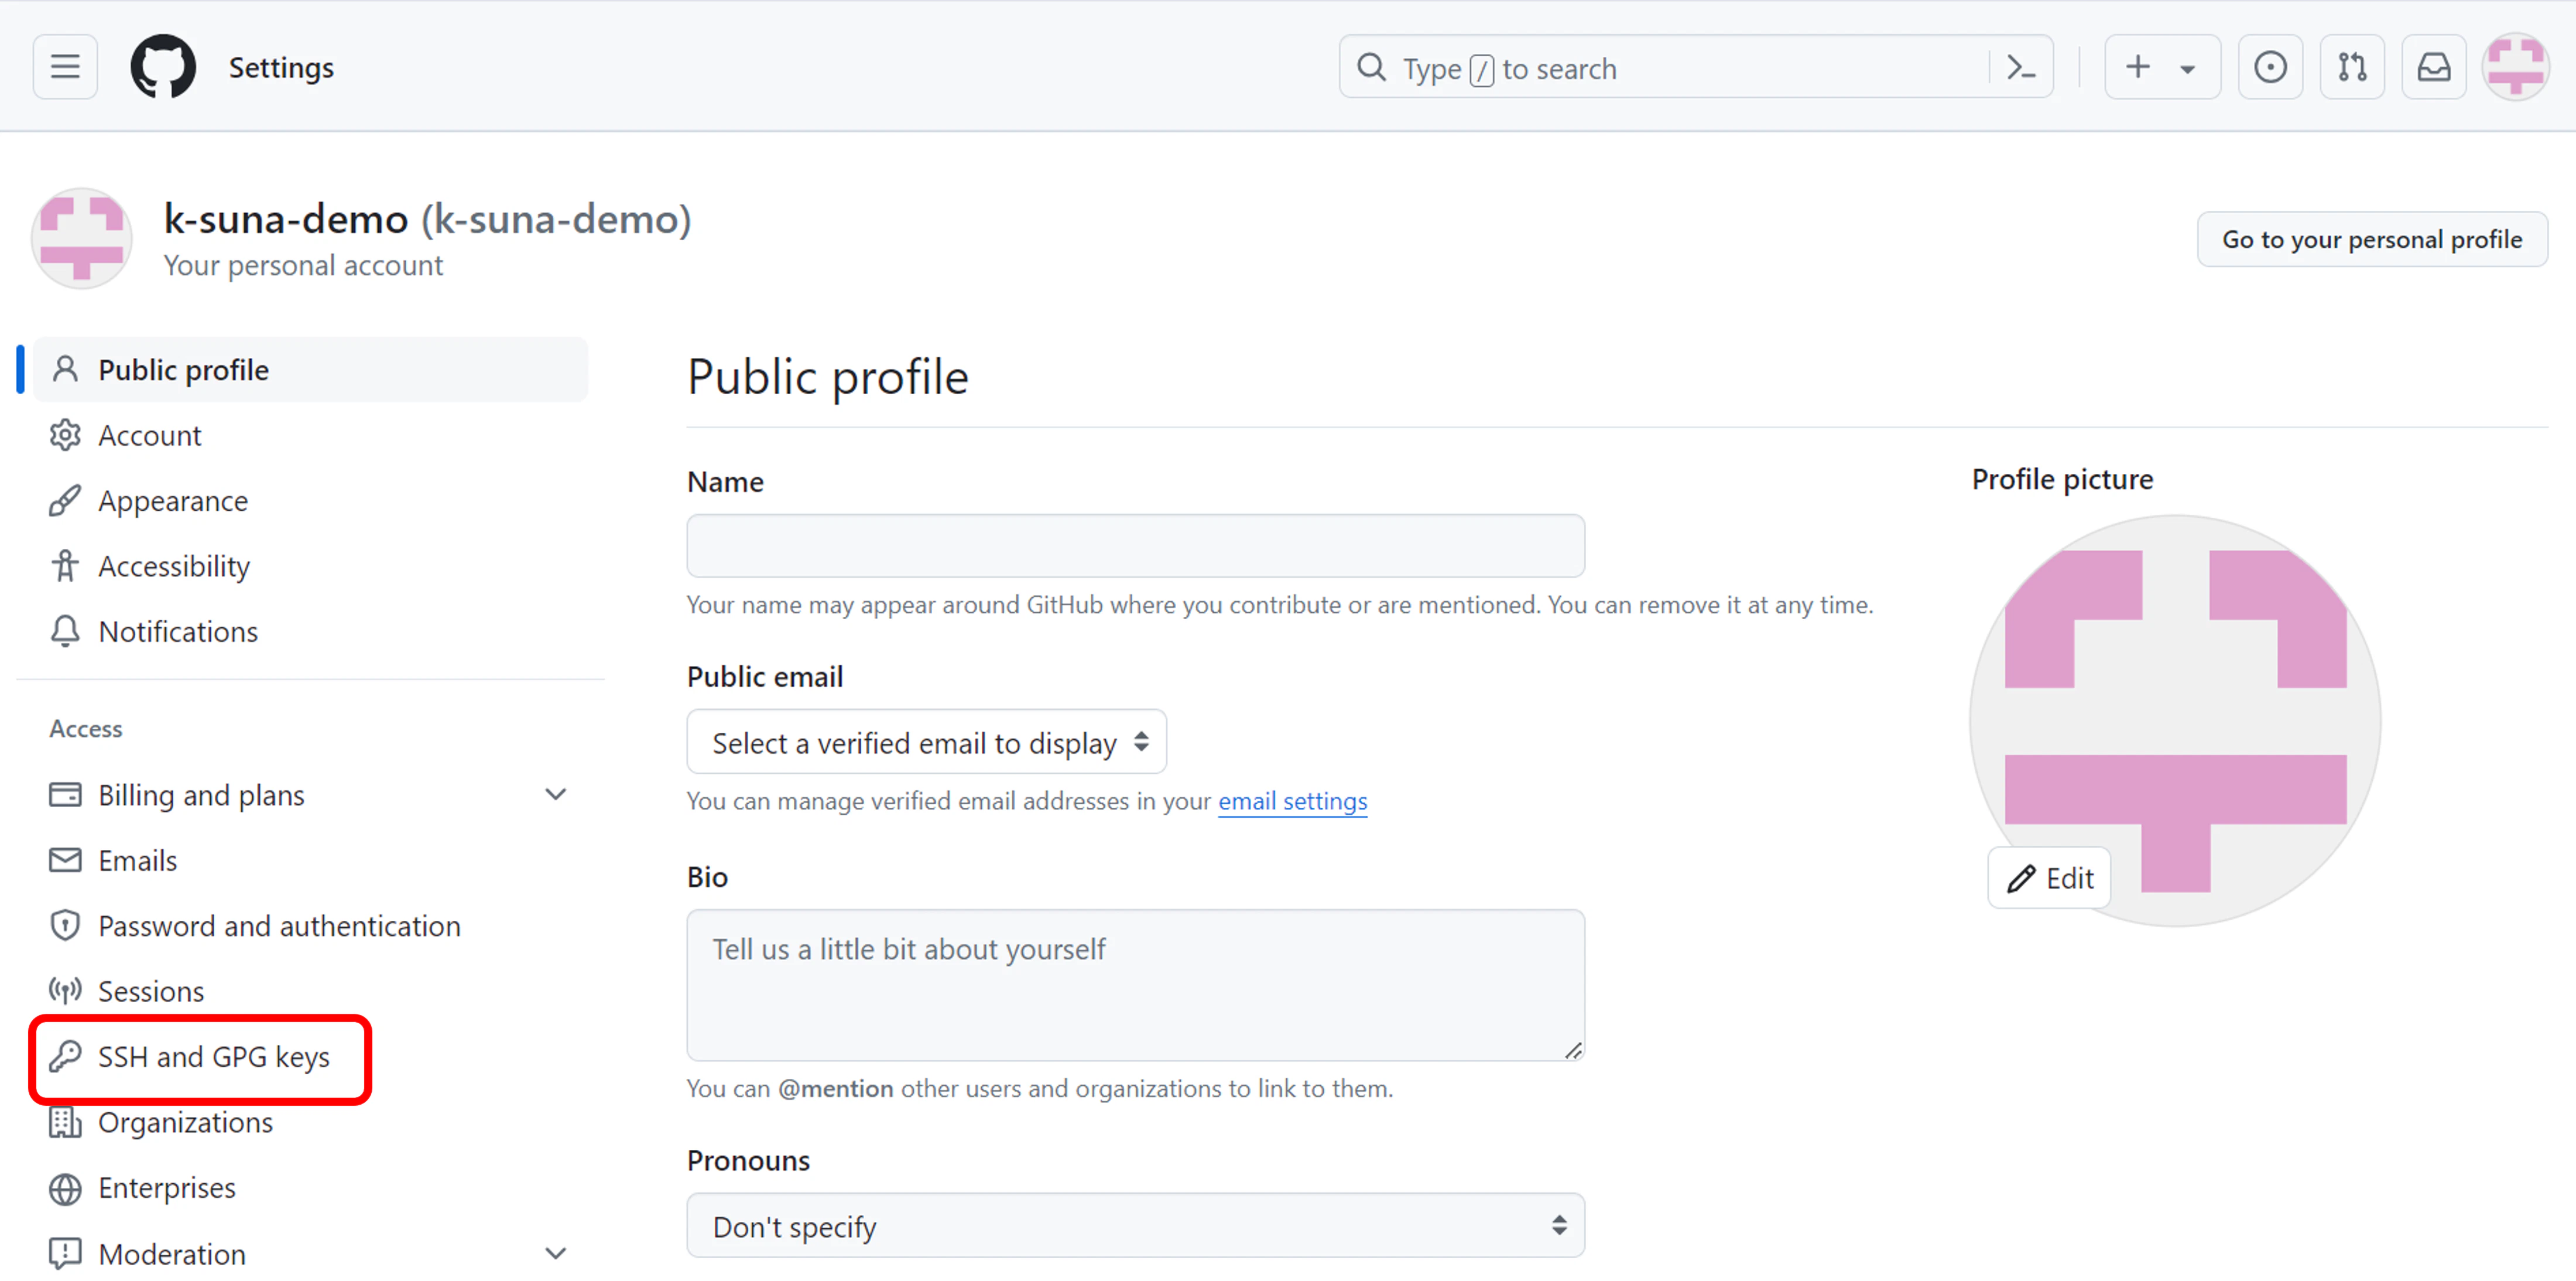Click the Enterprises globe icon

tap(65, 1188)
